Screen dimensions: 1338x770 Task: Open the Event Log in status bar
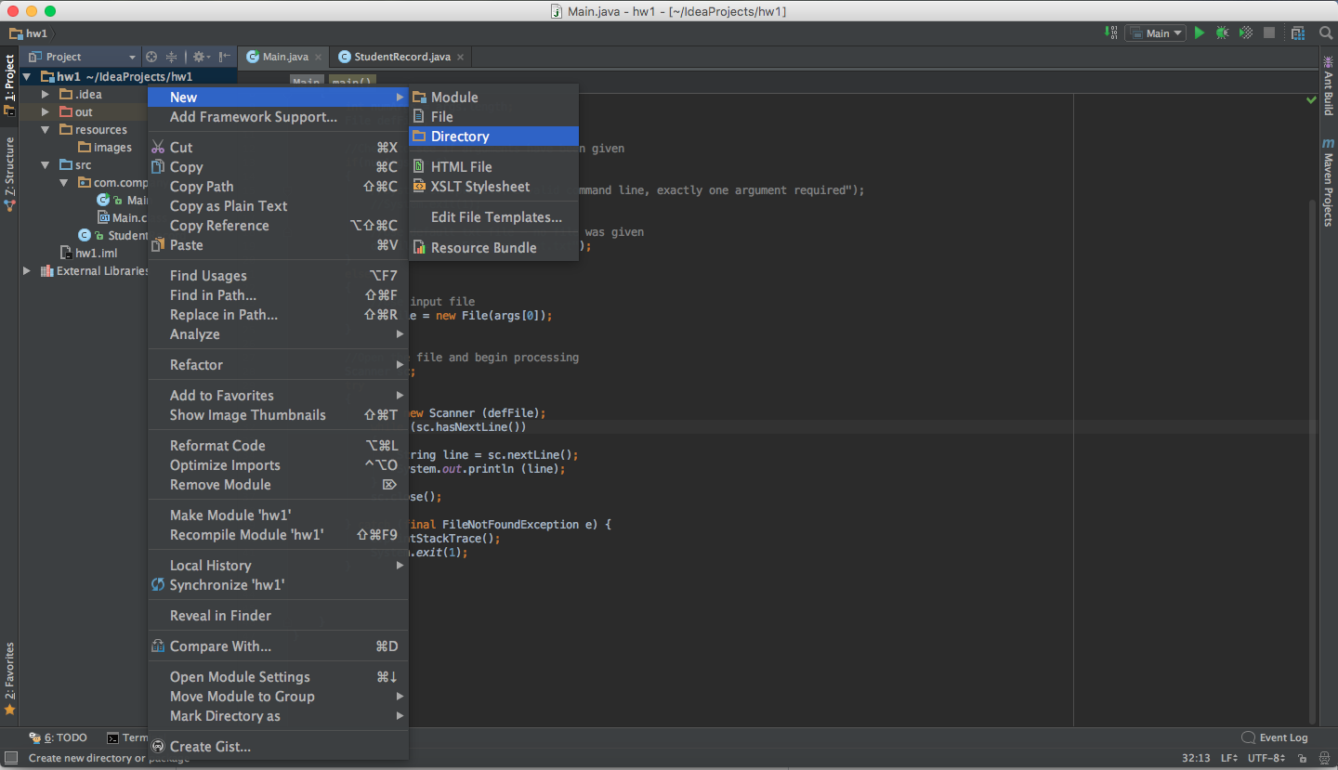pos(1275,737)
